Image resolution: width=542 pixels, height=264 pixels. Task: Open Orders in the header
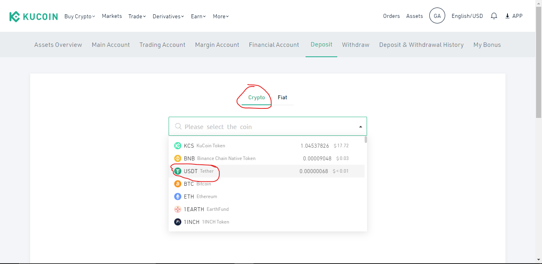391,16
